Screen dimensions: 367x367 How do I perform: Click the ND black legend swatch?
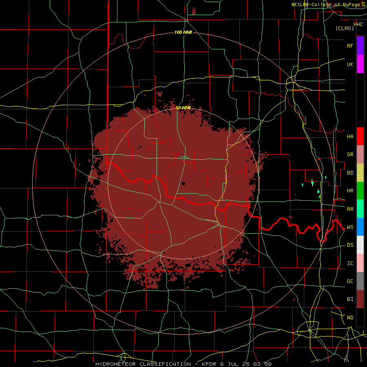click(x=360, y=317)
